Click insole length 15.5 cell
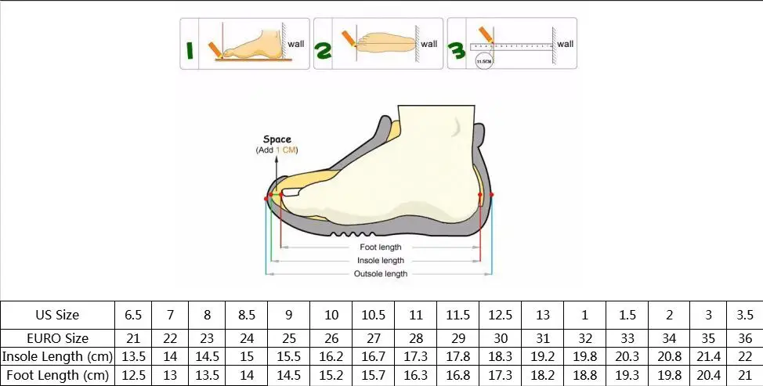 (x=289, y=357)
